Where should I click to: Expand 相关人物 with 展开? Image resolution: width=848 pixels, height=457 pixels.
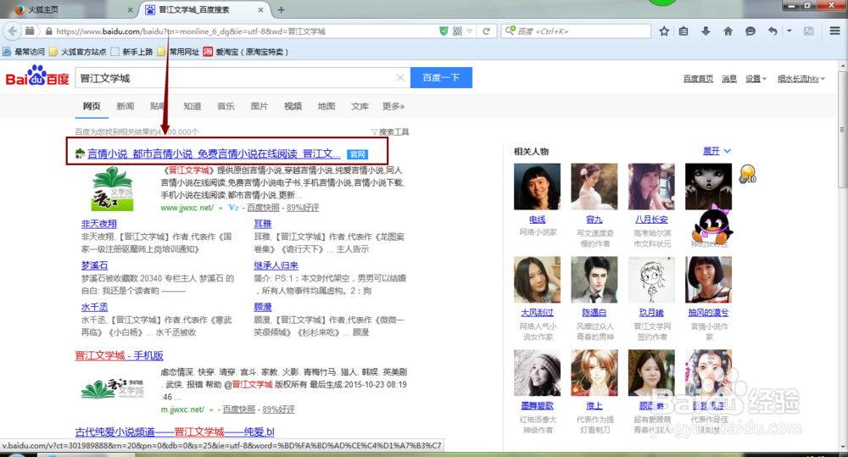click(717, 151)
